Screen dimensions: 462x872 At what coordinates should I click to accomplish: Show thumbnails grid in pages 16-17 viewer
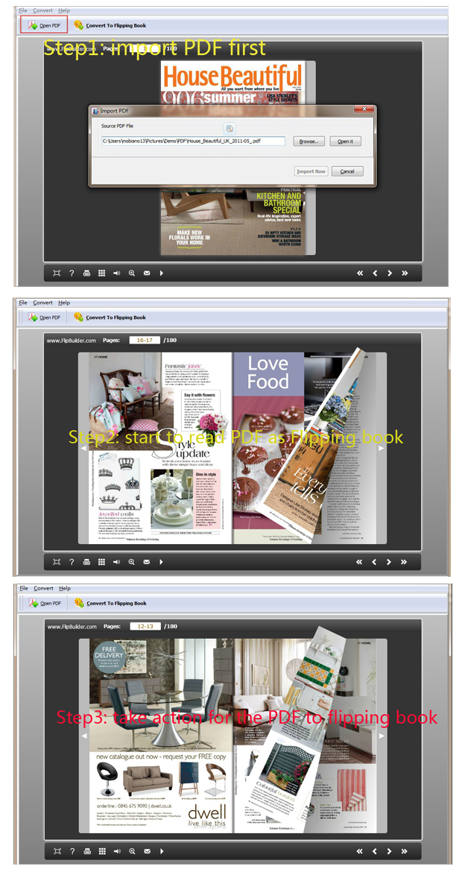coord(102,562)
